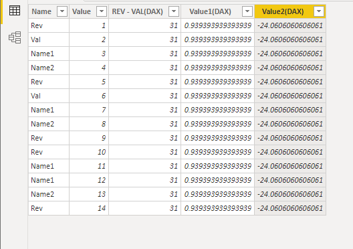Click -24.0606060606061 in the Value 10 row

pyautogui.click(x=290, y=152)
